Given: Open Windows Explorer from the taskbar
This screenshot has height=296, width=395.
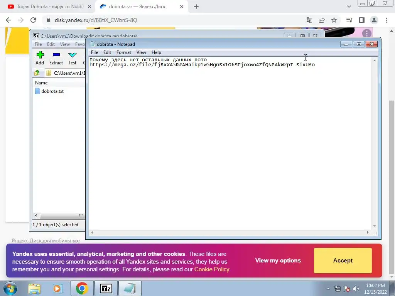Looking at the screenshot, I should [34, 288].
